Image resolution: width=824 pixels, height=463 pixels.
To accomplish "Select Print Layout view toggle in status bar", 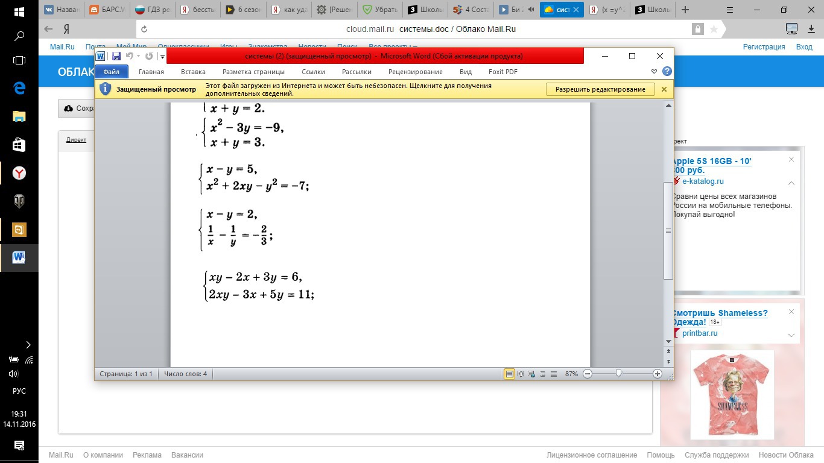I will click(510, 374).
